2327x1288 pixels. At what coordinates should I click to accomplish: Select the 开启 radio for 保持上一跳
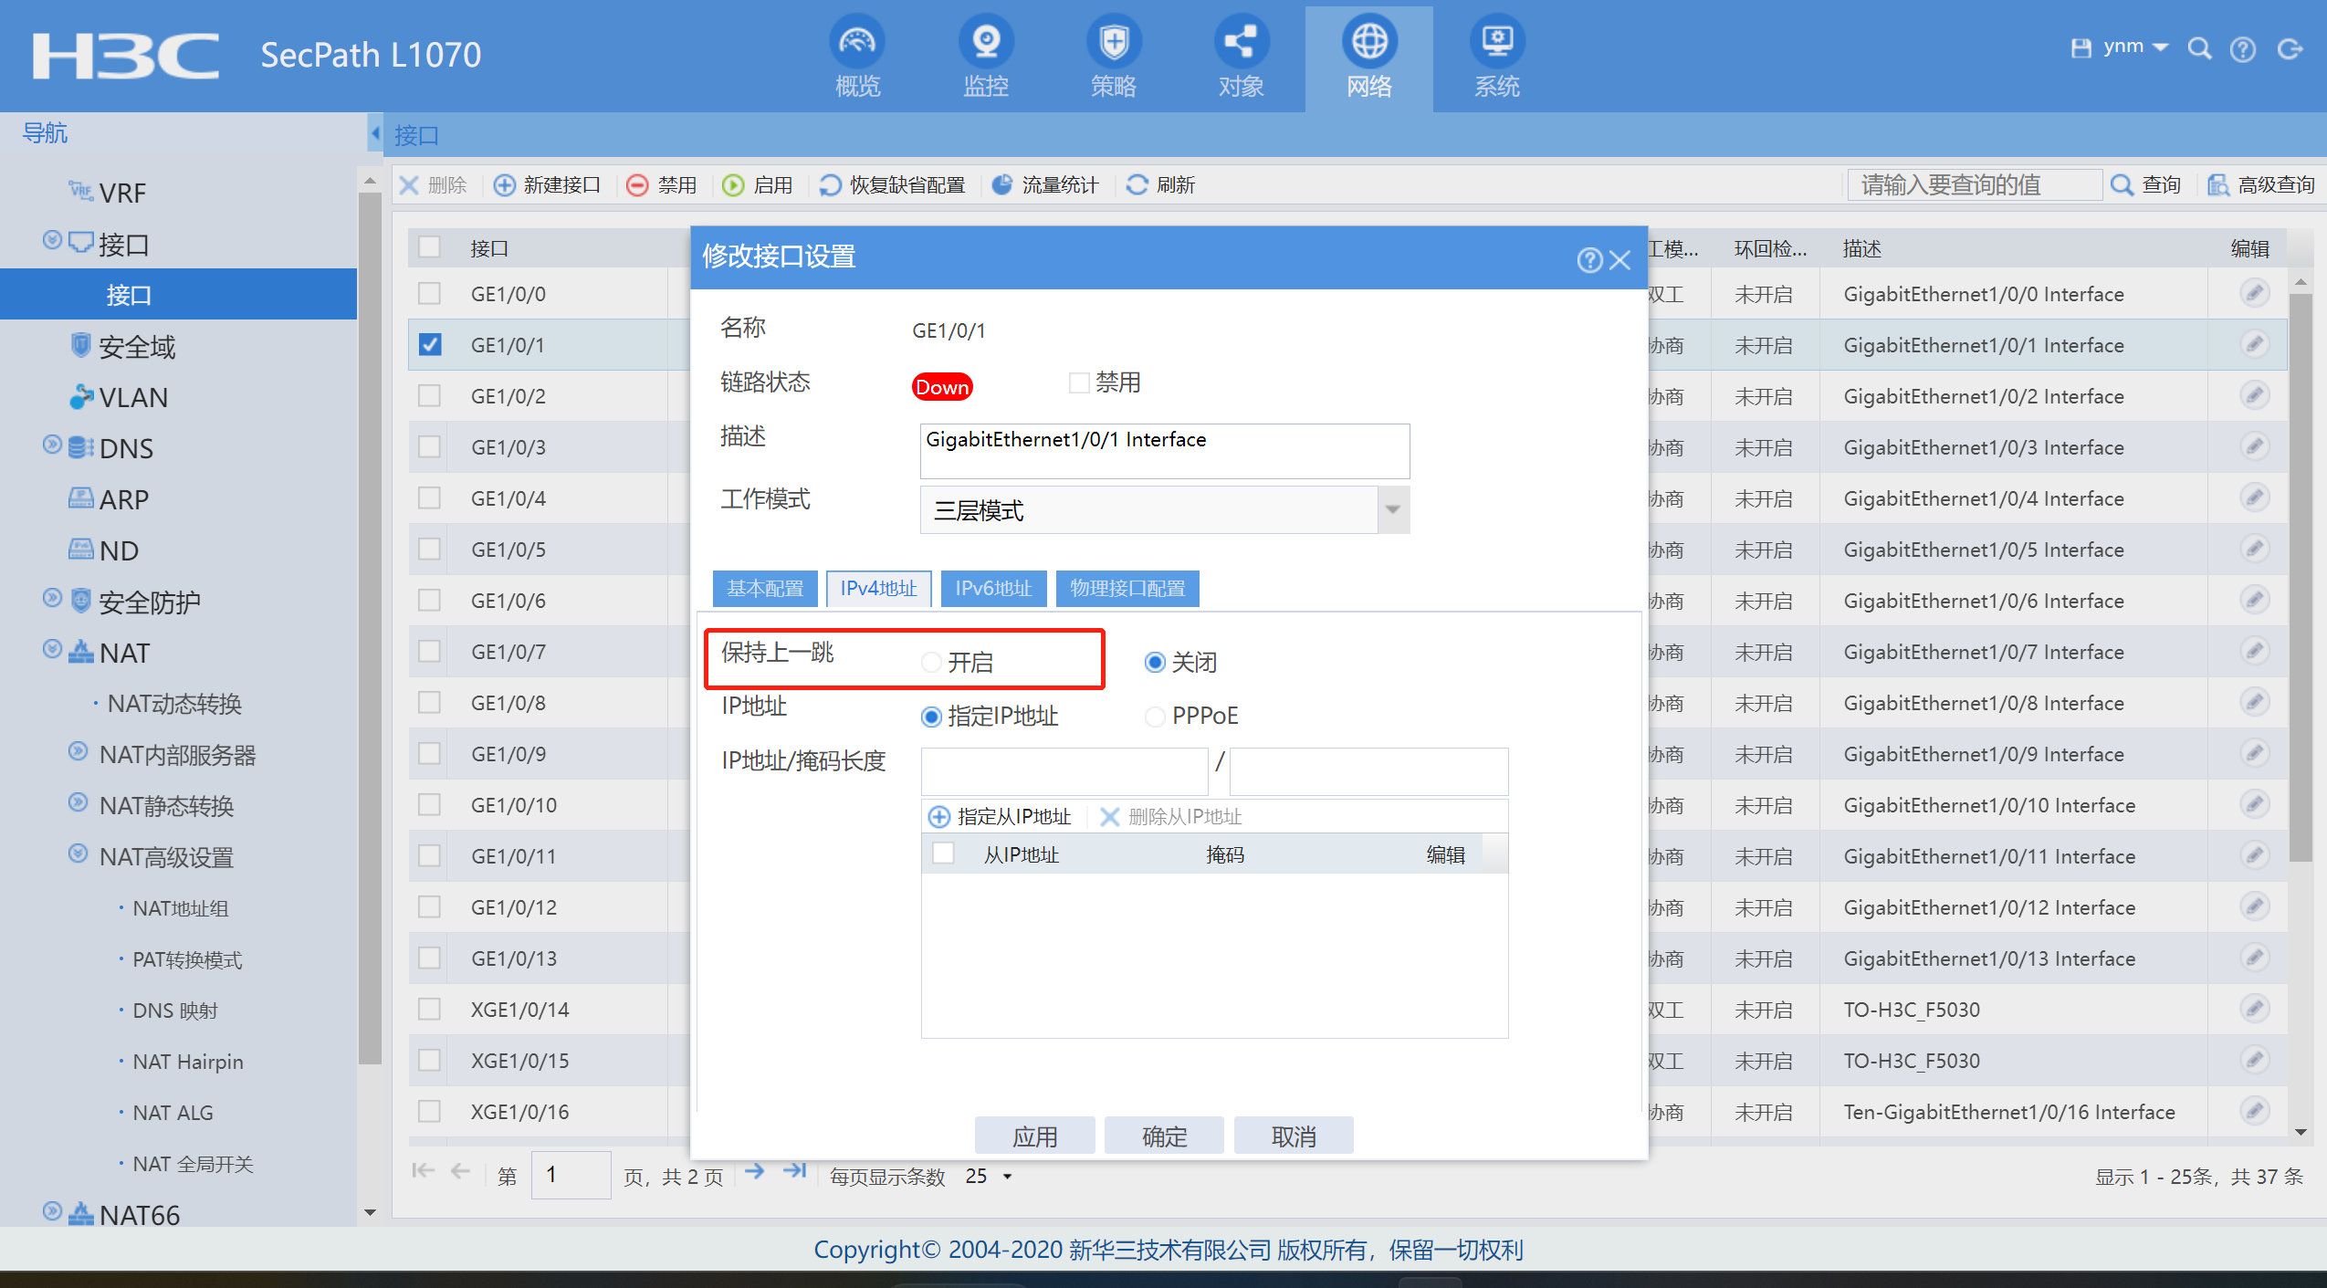[931, 663]
